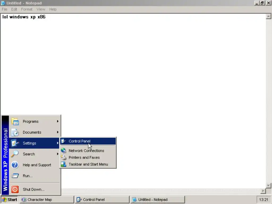Click the Documents icon in Start menu

[x=15, y=132]
